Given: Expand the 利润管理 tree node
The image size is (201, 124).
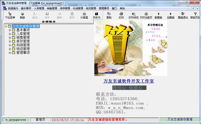Looking at the screenshot, I should coord(10,45).
